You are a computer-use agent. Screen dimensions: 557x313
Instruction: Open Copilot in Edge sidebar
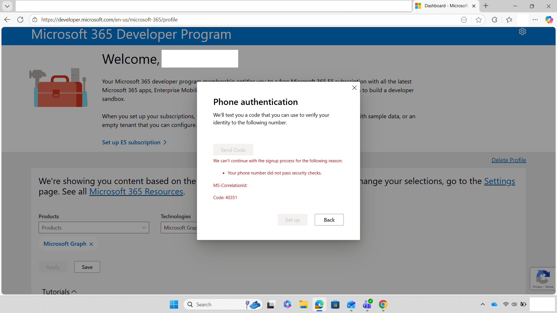pyautogui.click(x=549, y=20)
